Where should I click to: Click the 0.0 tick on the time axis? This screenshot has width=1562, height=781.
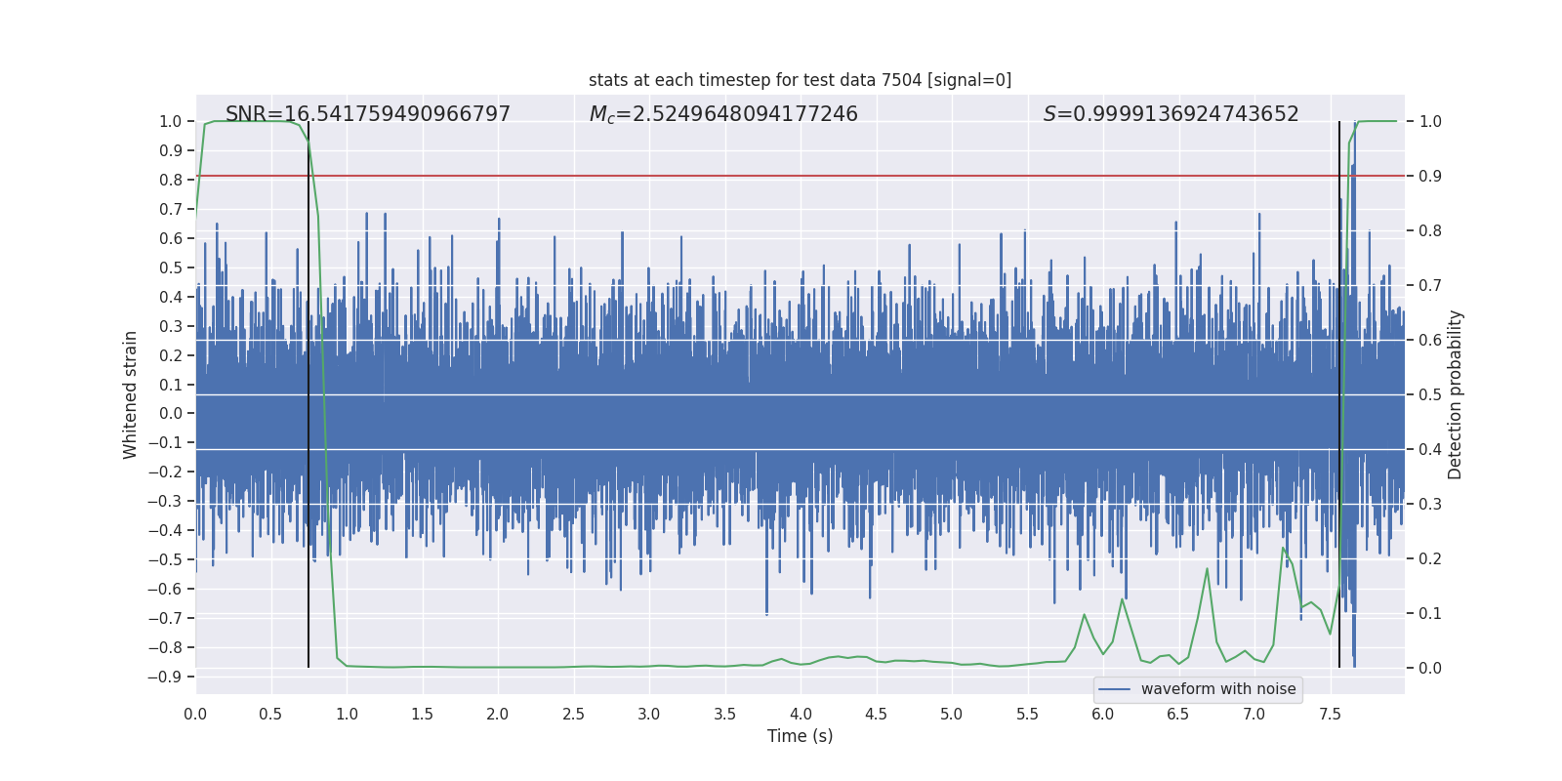coord(195,714)
